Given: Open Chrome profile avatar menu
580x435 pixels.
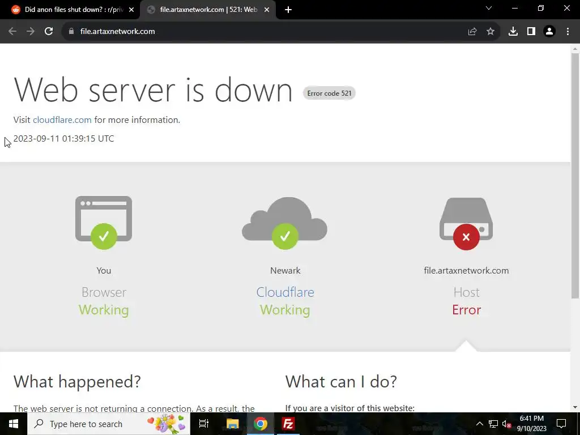Looking at the screenshot, I should (x=549, y=32).
